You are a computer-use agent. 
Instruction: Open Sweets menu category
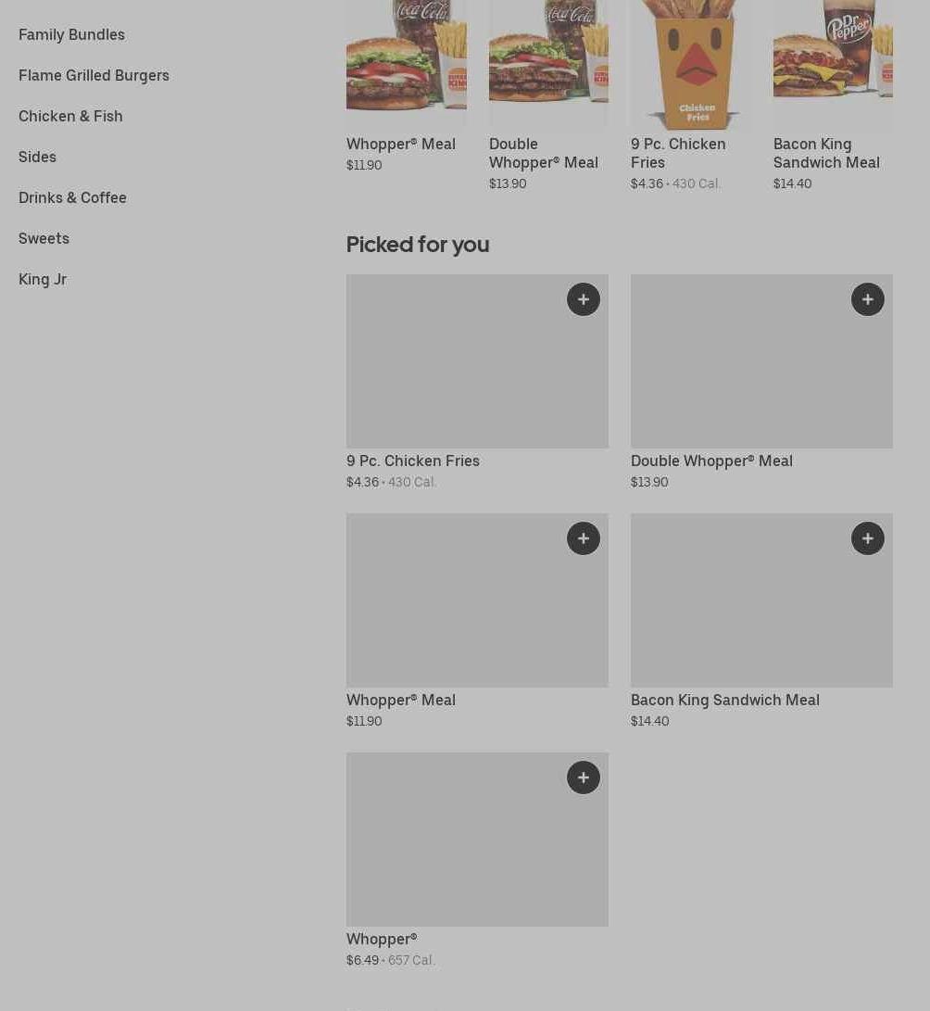44,238
